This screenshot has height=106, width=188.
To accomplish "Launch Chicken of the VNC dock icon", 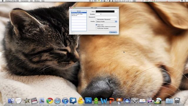I will (158, 100).
